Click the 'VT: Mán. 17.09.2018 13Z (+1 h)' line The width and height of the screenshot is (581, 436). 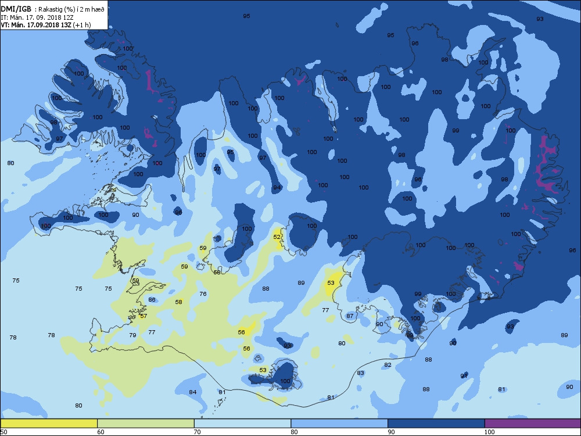[x=45, y=25]
